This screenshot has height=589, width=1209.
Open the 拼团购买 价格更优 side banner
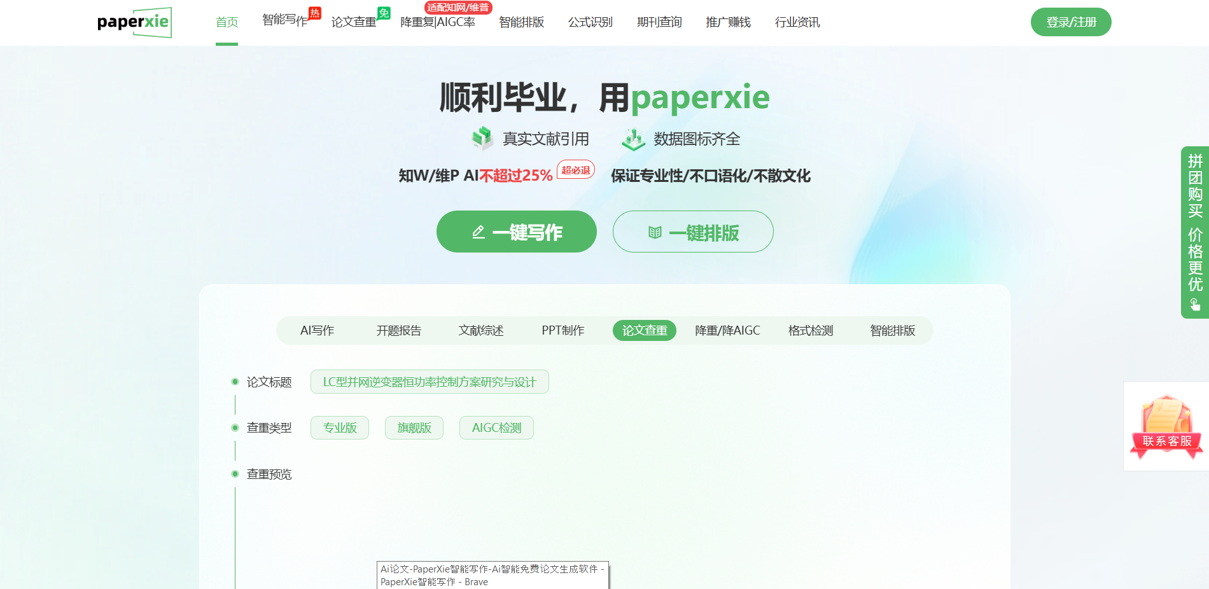pyautogui.click(x=1195, y=232)
